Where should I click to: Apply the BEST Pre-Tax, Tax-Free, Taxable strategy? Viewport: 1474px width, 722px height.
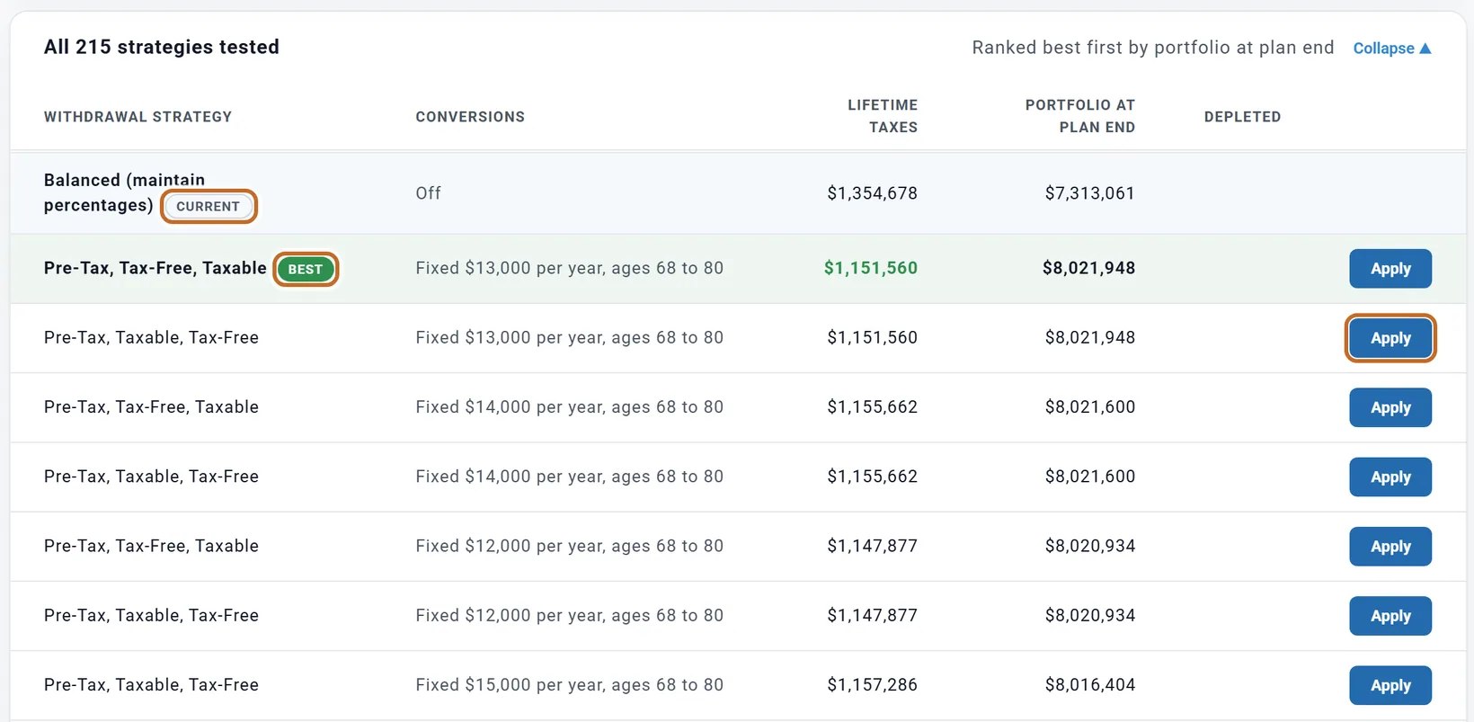click(1390, 269)
